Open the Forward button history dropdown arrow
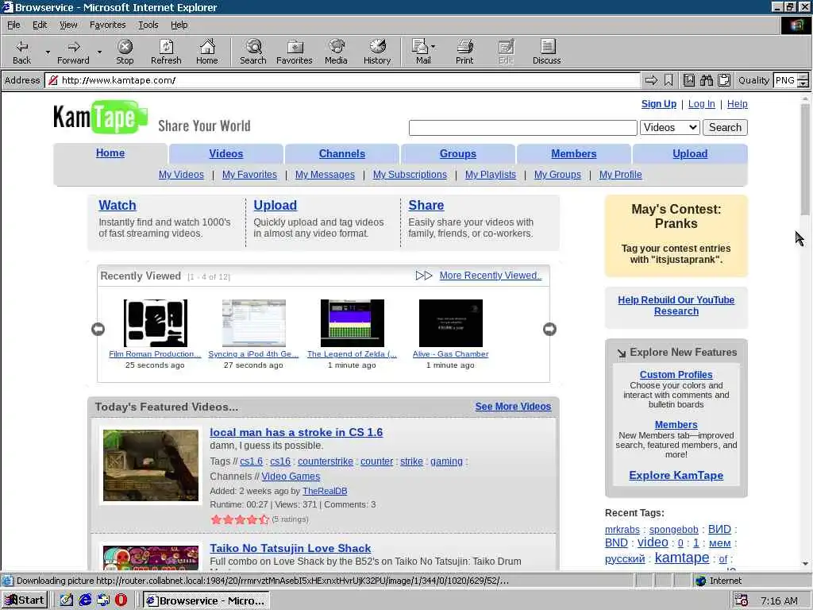This screenshot has height=610, width=813. (x=99, y=52)
